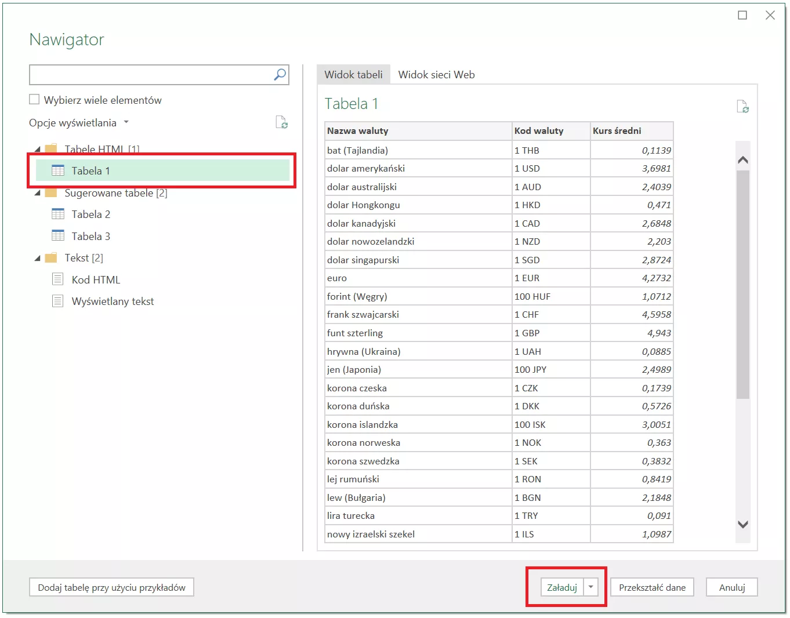The image size is (790, 618).
Task: Enable Wybierz wiele elementów checkbox
Action: [x=35, y=100]
